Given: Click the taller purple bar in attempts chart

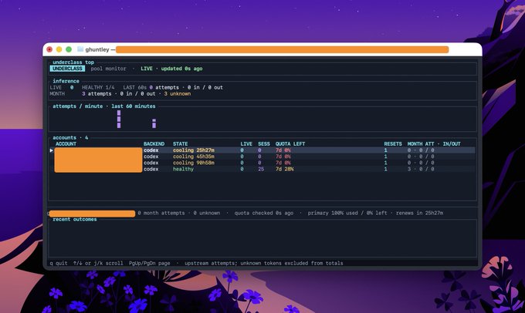Looking at the screenshot, I should point(119,119).
